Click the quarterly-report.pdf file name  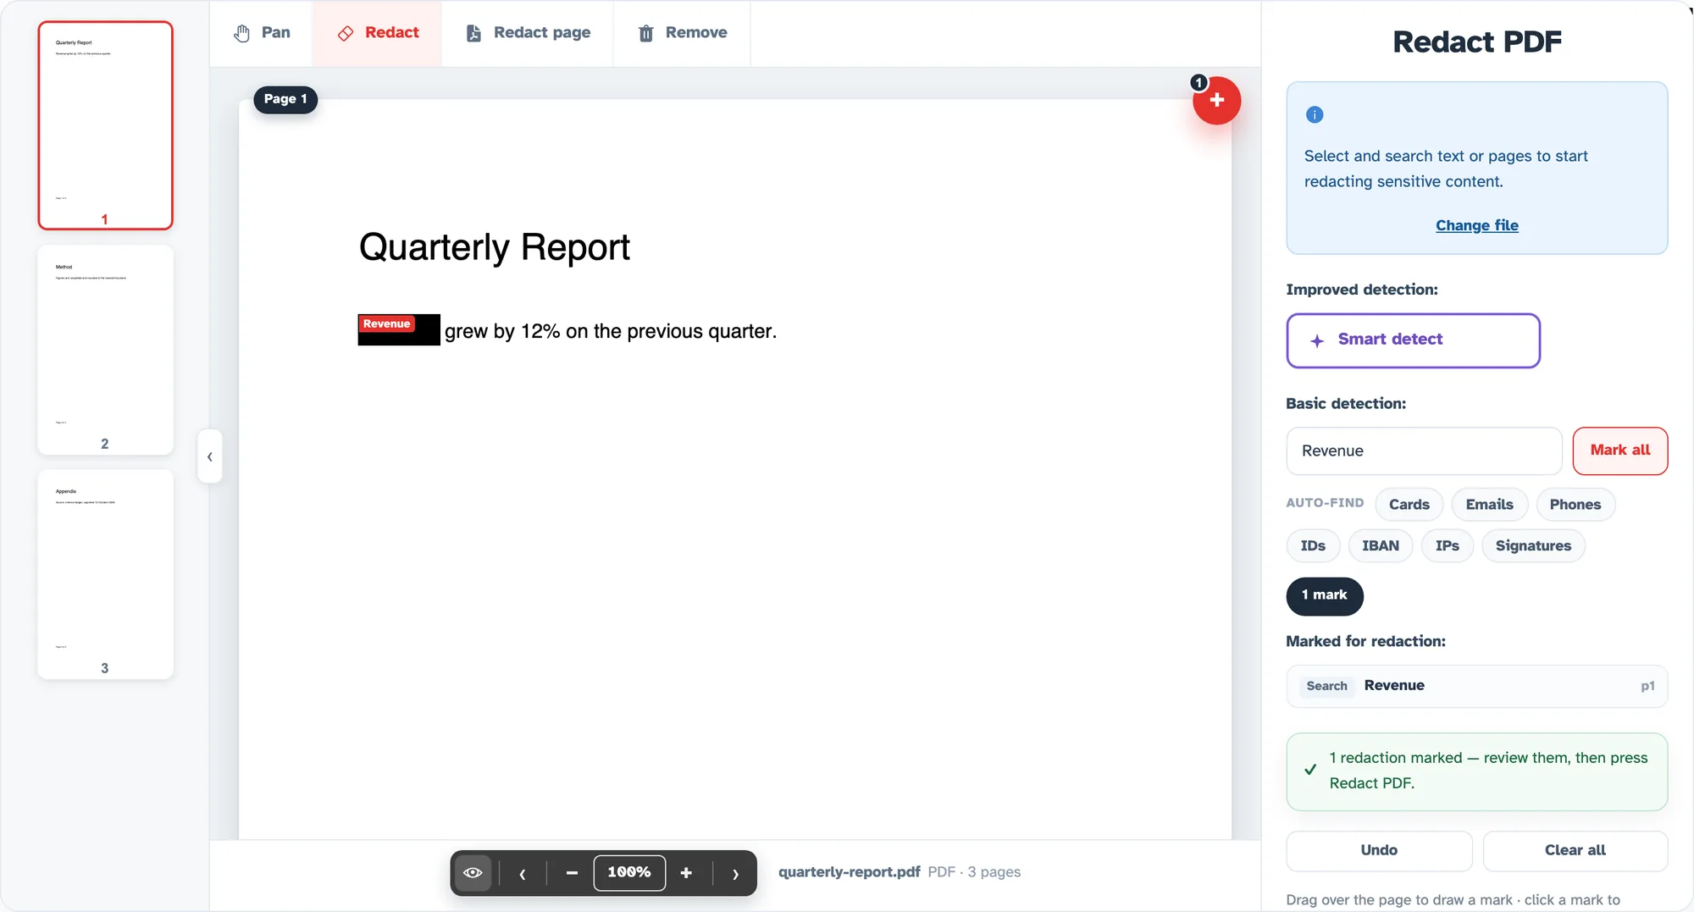(849, 872)
